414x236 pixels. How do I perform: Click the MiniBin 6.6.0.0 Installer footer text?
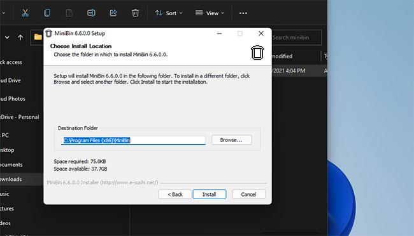(103, 182)
